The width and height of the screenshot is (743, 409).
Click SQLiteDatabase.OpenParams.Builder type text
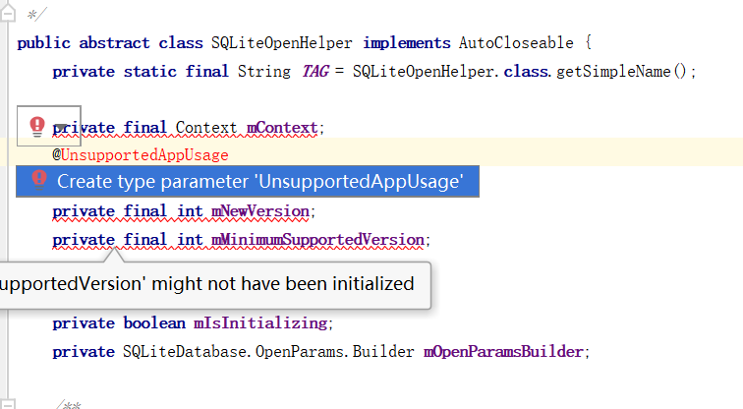tap(268, 352)
